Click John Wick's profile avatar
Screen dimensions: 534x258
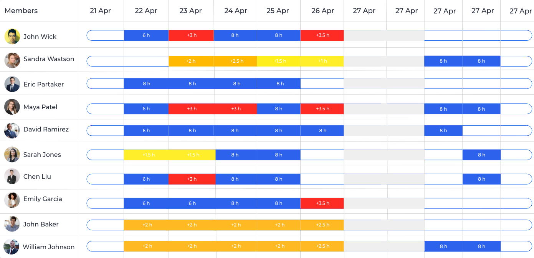[12, 37]
